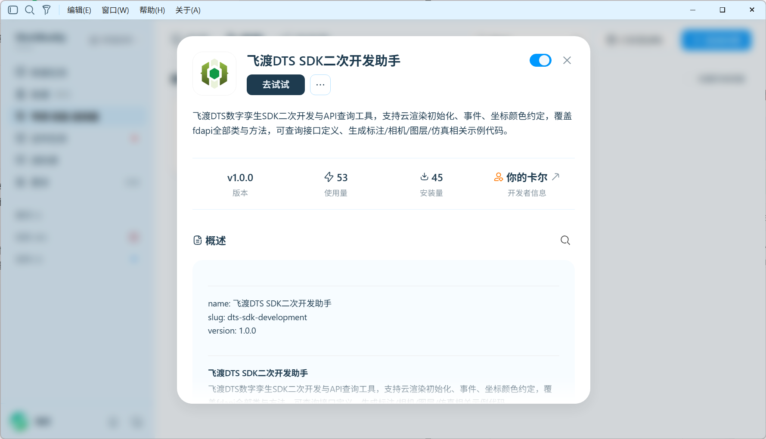
Task: Click the install value 45
Action: [x=437, y=177]
